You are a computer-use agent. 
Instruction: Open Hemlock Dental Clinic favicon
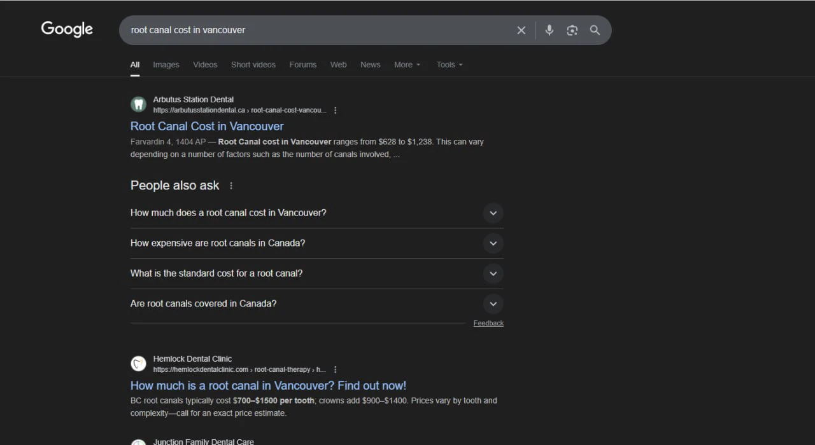tap(138, 364)
